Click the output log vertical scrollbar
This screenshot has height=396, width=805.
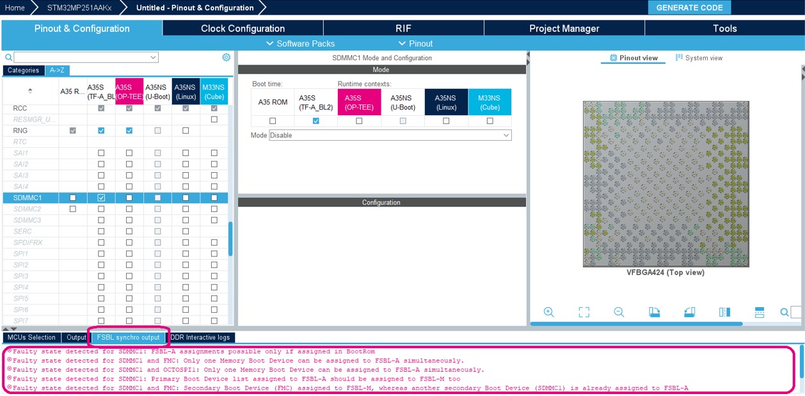[x=801, y=362]
